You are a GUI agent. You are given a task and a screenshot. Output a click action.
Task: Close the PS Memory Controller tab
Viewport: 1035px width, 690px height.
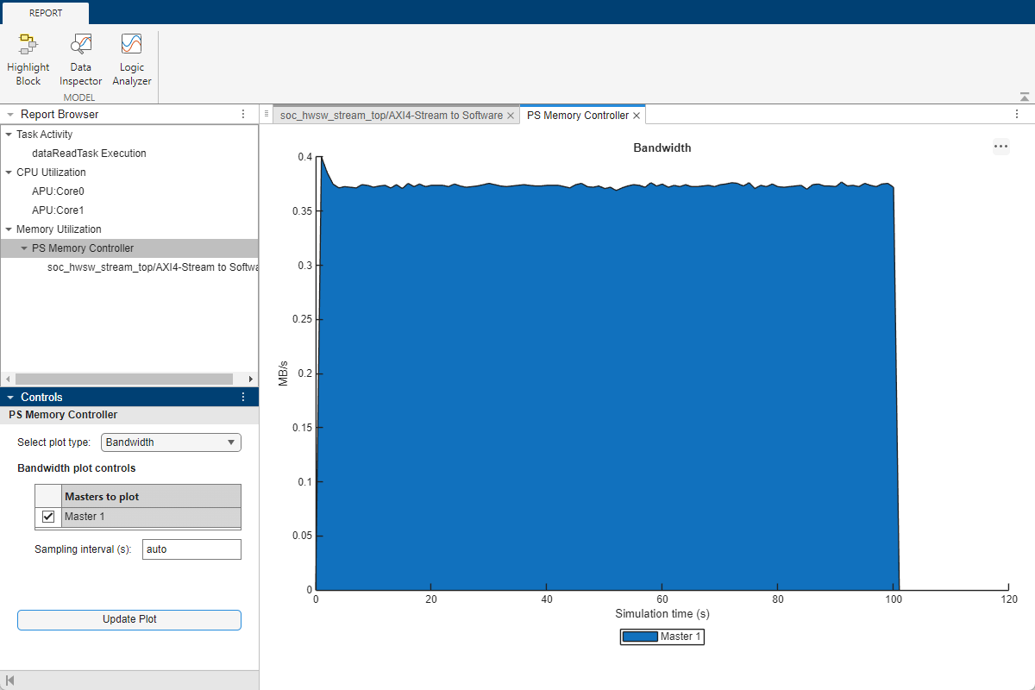(x=637, y=116)
